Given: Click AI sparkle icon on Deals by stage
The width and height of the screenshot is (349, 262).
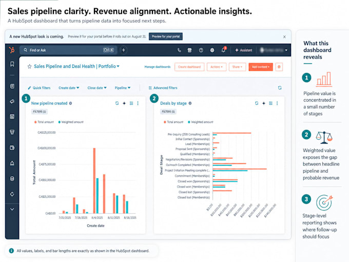Looking at the screenshot, I should 264,103.
